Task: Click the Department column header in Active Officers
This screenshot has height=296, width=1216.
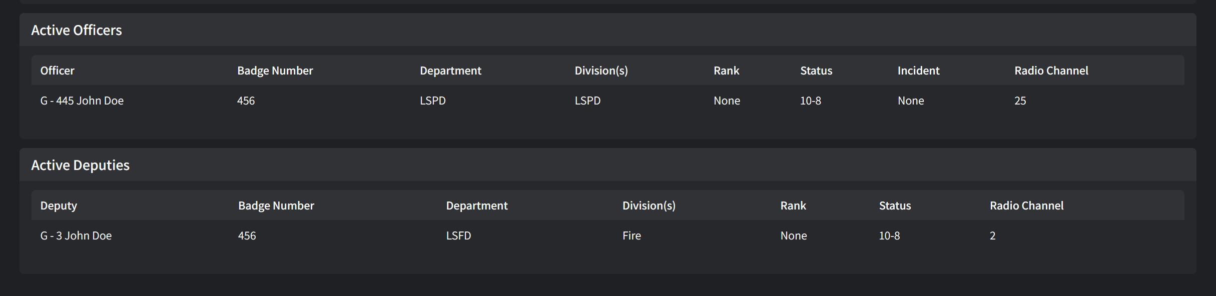Action: pos(450,70)
